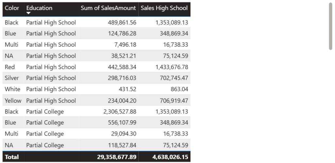Select the Black Partial High School row
The width and height of the screenshot is (335, 163).
tap(97, 22)
